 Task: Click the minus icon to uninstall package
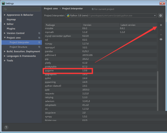point(161,30)
